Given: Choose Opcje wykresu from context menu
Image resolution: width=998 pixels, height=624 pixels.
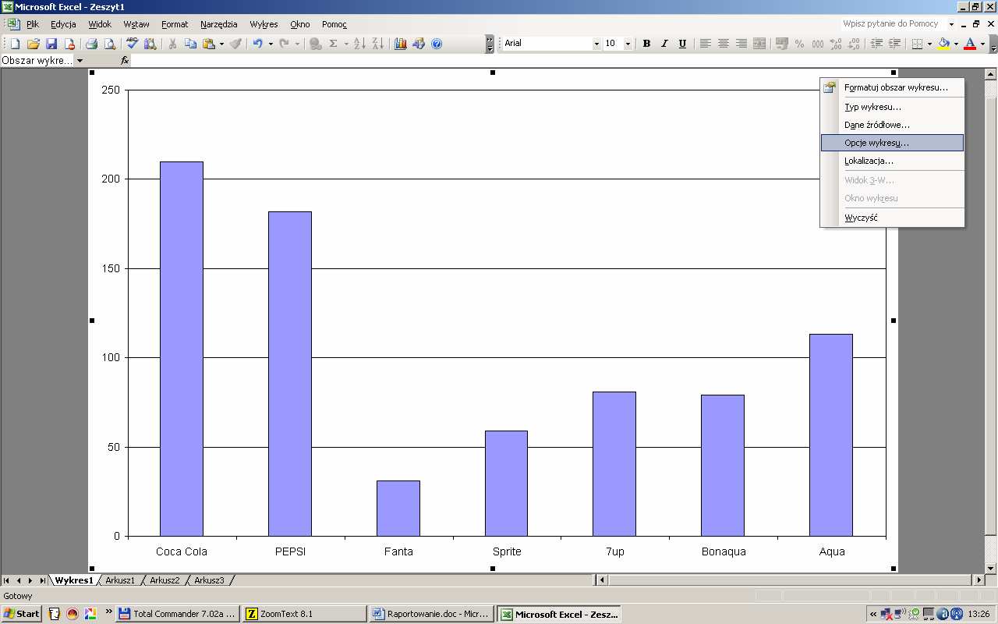Looking at the screenshot, I should (892, 143).
